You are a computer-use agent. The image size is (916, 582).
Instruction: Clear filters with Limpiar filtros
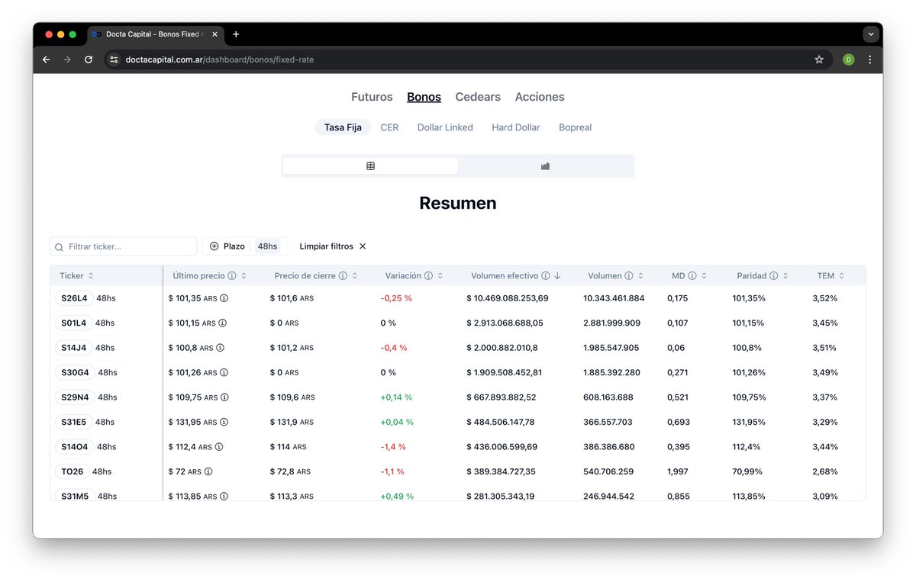(333, 246)
